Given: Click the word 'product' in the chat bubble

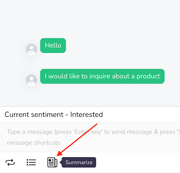Looking at the screenshot, I should coord(148,76).
